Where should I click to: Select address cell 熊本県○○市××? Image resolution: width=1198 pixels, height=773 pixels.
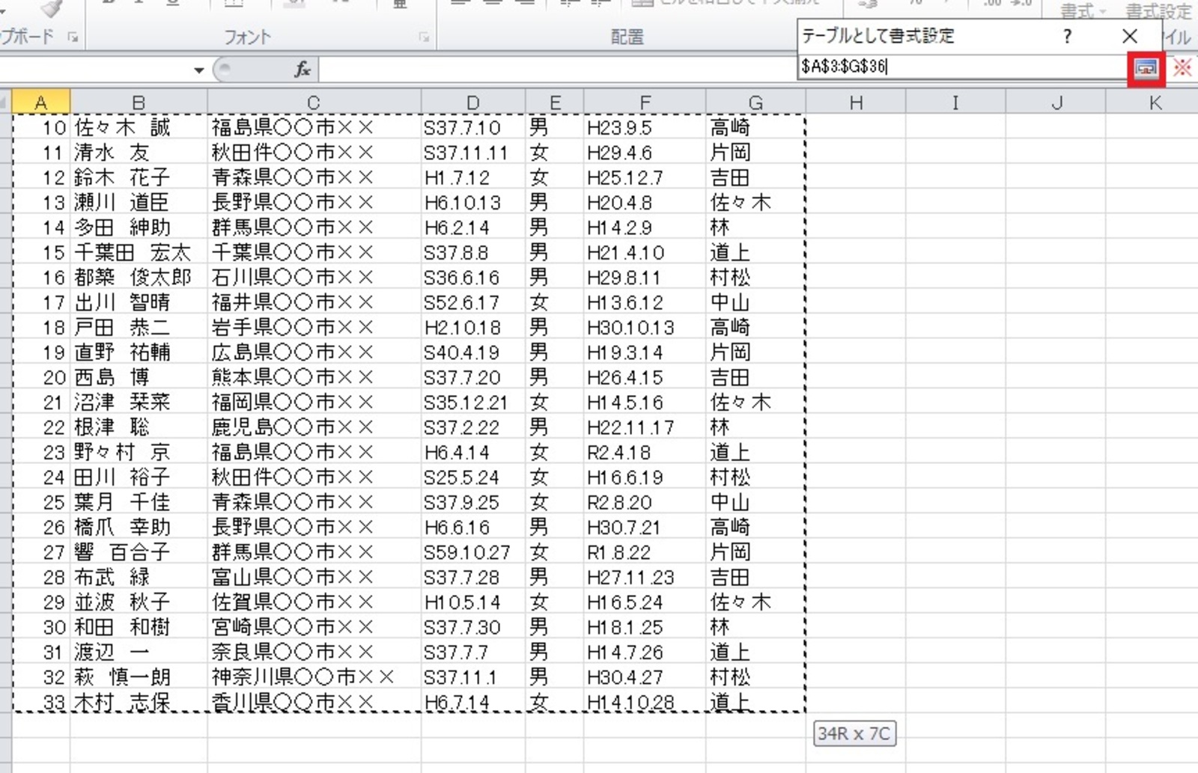(314, 377)
